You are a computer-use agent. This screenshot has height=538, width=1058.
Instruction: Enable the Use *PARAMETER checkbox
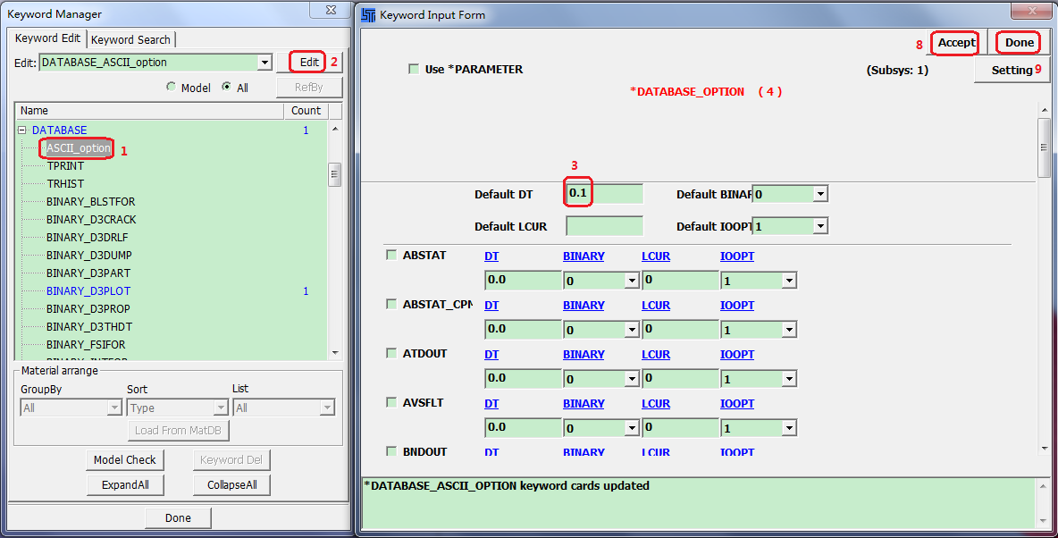pyautogui.click(x=414, y=70)
